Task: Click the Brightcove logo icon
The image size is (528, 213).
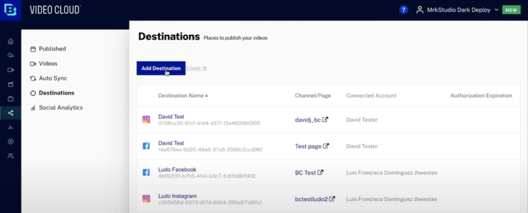Action: tap(10, 10)
